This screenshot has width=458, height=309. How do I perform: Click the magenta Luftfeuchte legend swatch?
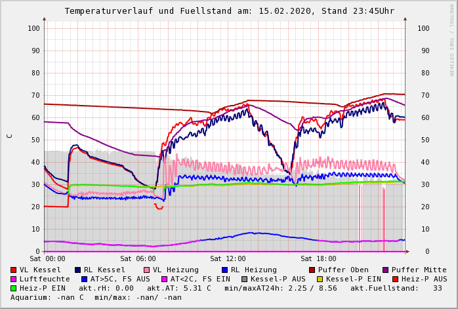14,279
